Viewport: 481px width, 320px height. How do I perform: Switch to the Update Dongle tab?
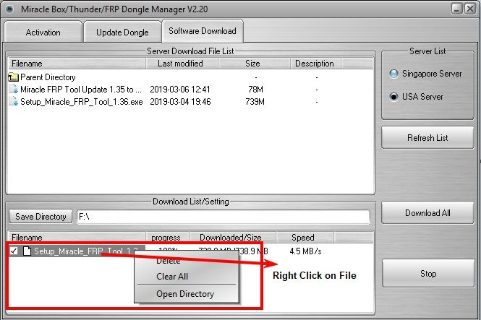122,33
